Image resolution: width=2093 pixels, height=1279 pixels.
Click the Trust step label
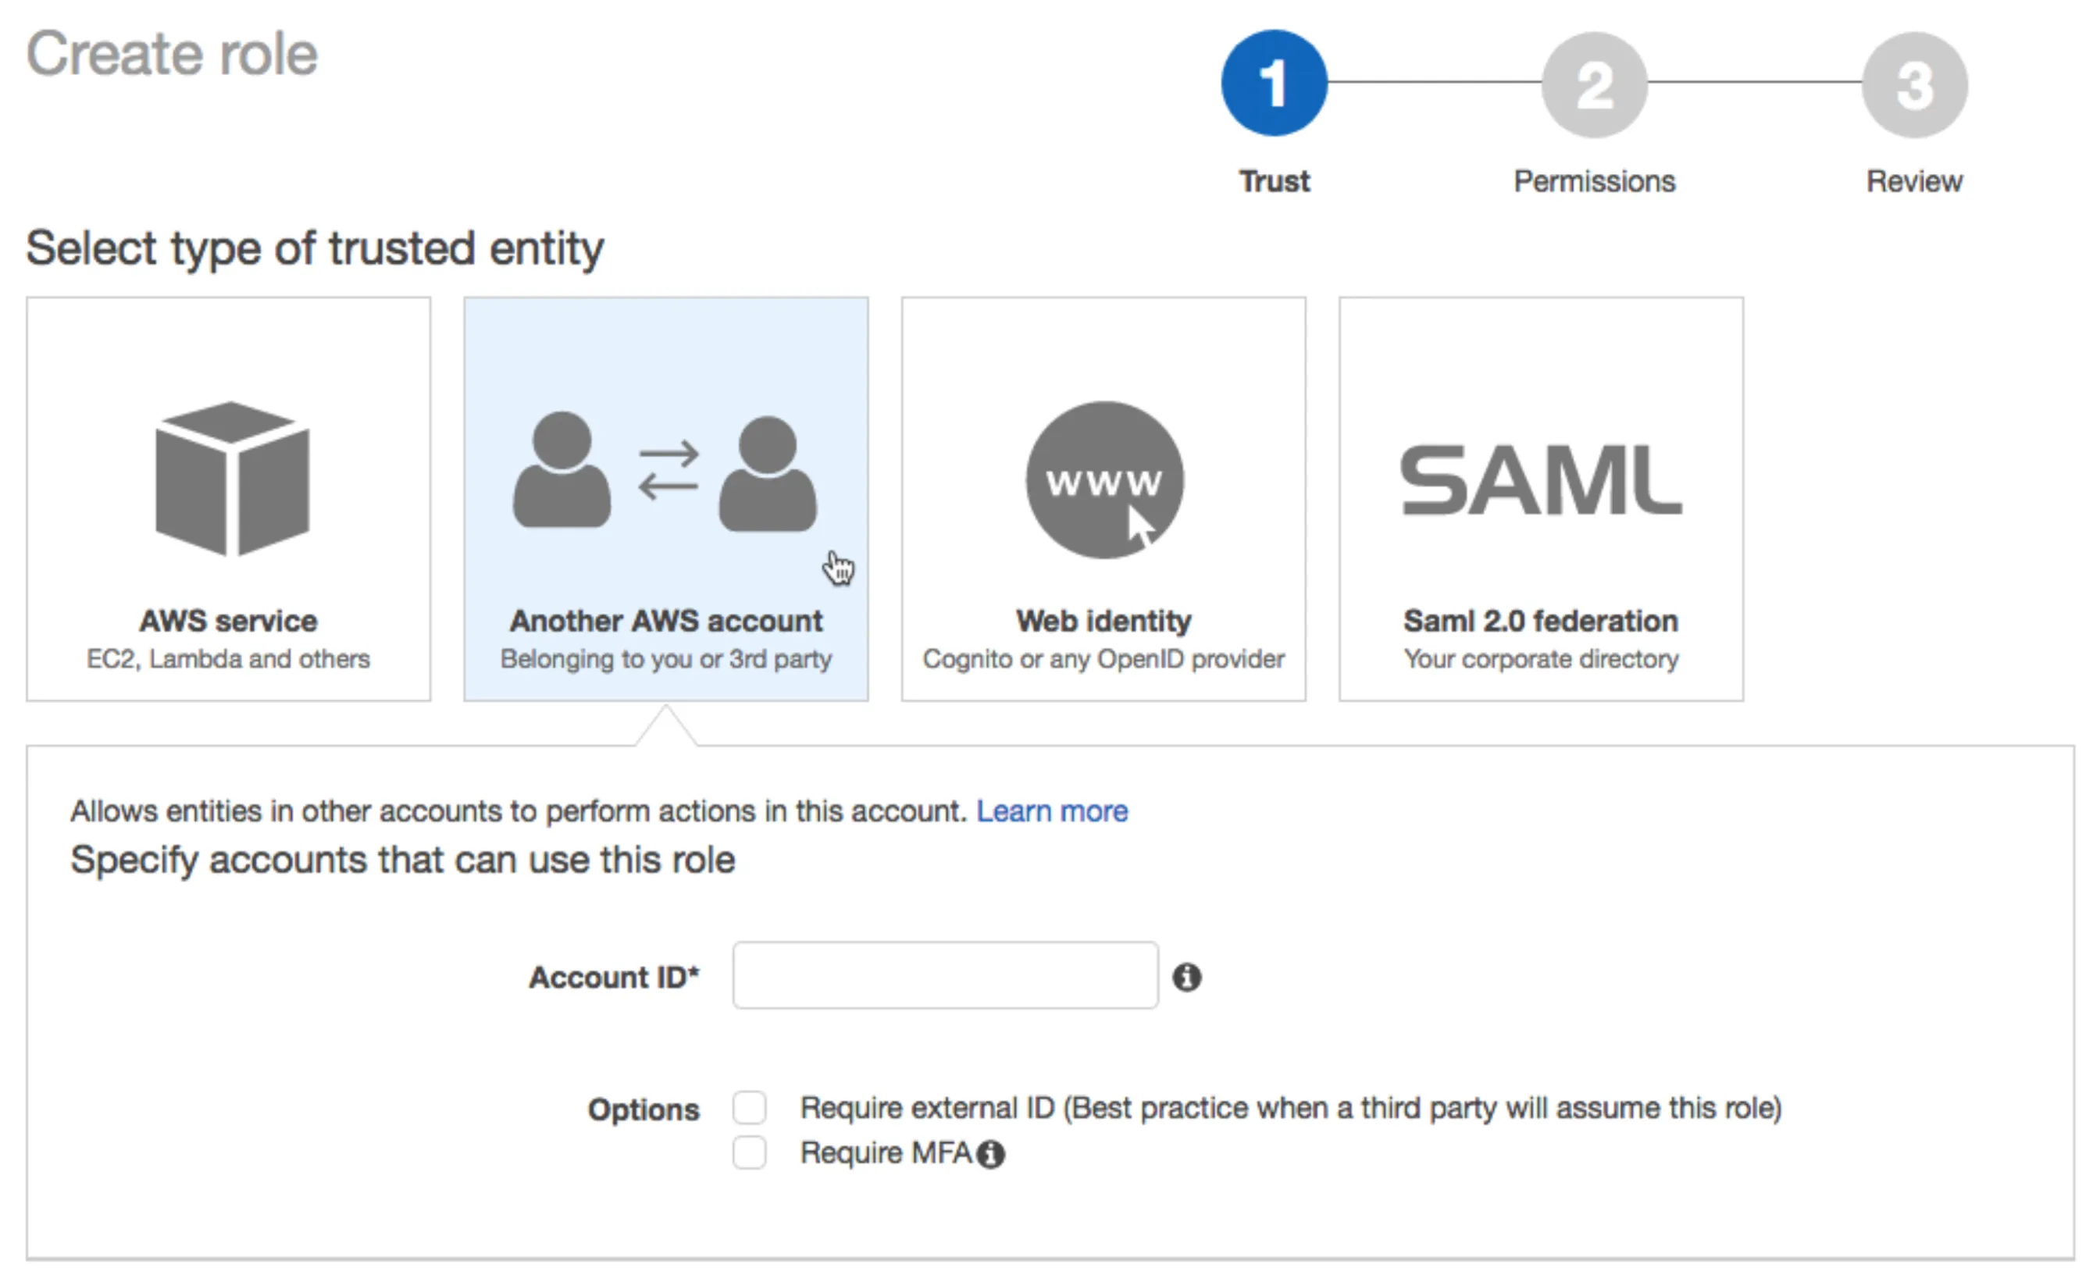coord(1274,181)
